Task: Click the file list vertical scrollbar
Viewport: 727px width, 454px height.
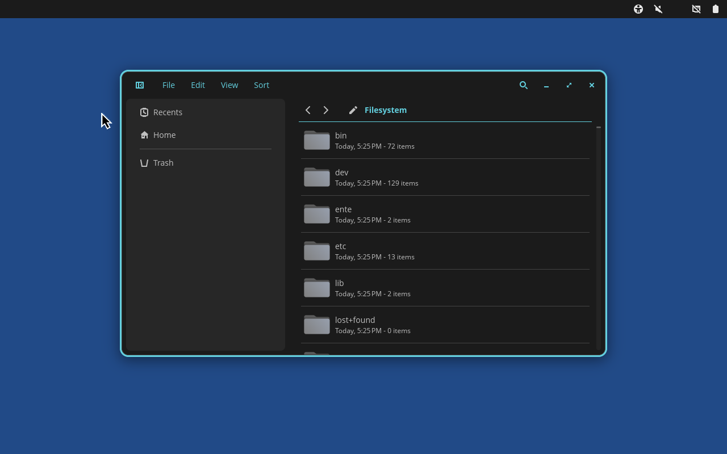Action: [599, 238]
